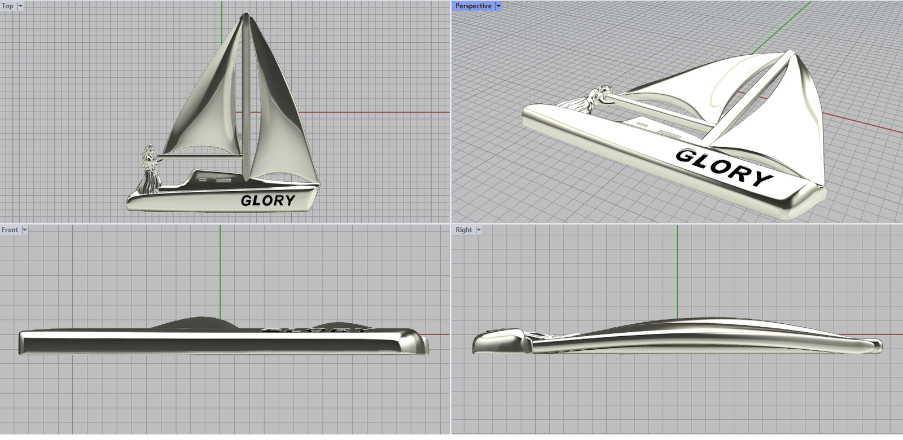Click the Top viewport title label
The width and height of the screenshot is (903, 440).
(7, 6)
